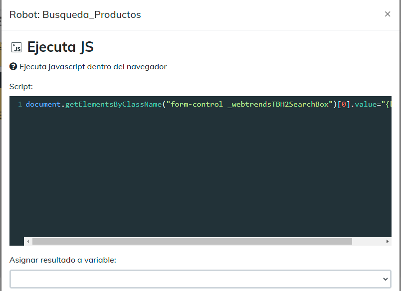Click the "form-control _webtrendsTBH2SearchBox" string
Image resolution: width=401 pixels, height=291 pixels.
(x=249, y=104)
